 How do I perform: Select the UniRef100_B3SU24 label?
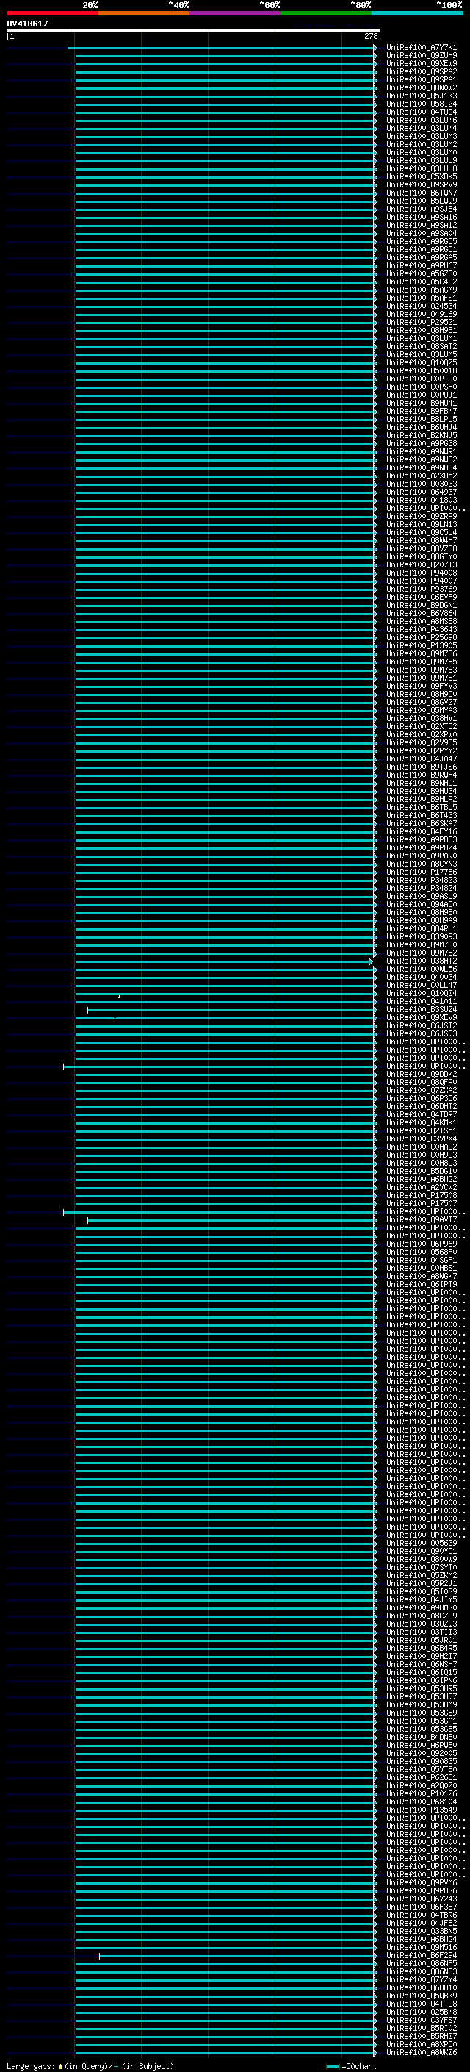pos(421,1009)
